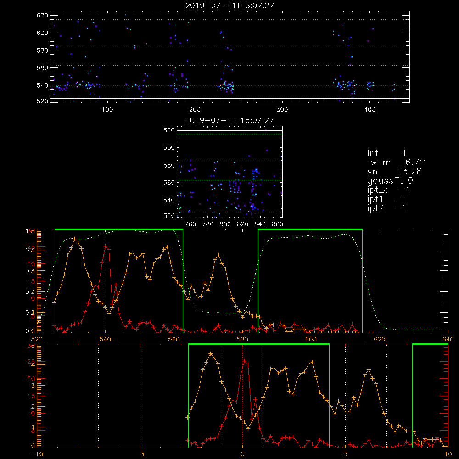459x459 pixels.
Task: Select the 'sn 13.28' readout text
Action: [394, 172]
